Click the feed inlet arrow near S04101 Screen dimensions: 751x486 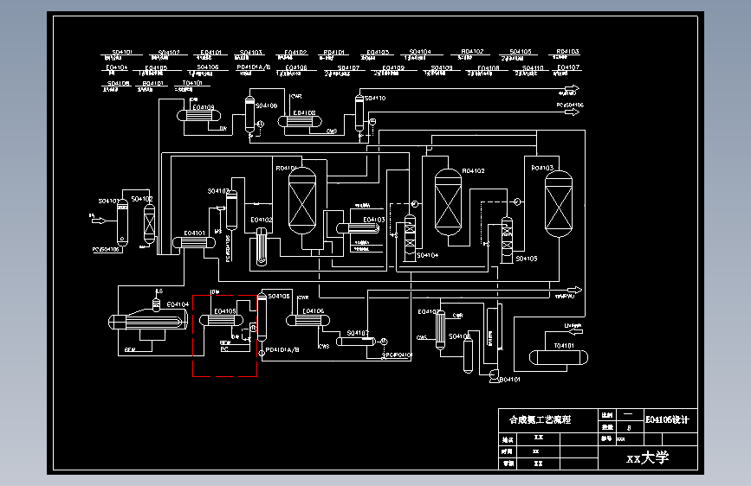99,221
